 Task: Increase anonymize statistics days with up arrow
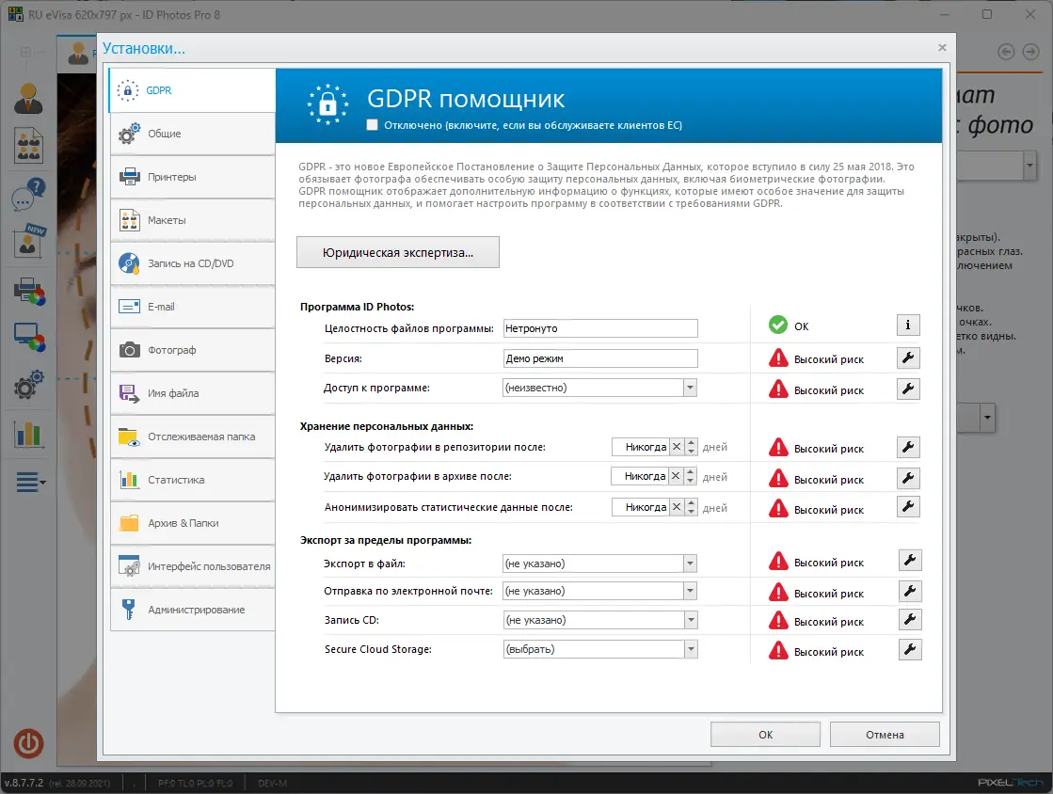(x=691, y=503)
